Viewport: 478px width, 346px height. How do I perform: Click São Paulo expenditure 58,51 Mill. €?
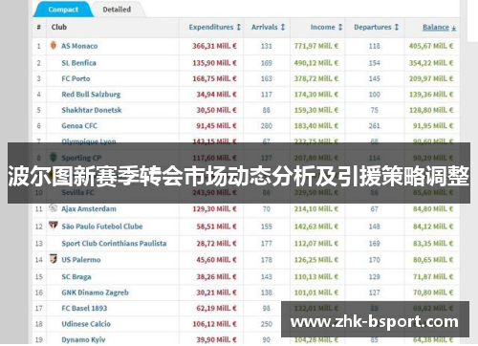(x=216, y=227)
